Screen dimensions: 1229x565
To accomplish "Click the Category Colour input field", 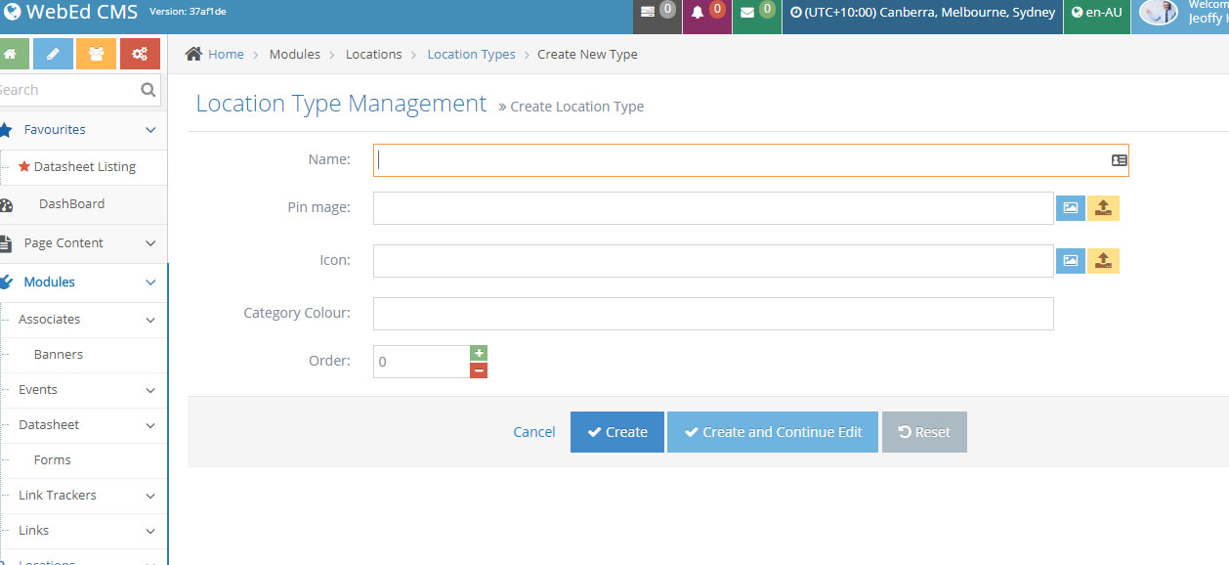I will click(713, 314).
